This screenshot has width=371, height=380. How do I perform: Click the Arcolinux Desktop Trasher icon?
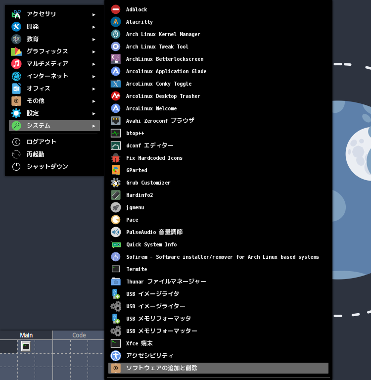[x=116, y=96]
